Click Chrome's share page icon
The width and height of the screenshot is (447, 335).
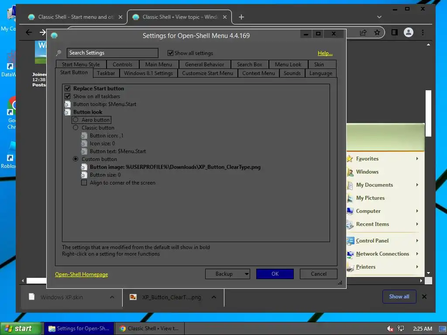pos(363,32)
